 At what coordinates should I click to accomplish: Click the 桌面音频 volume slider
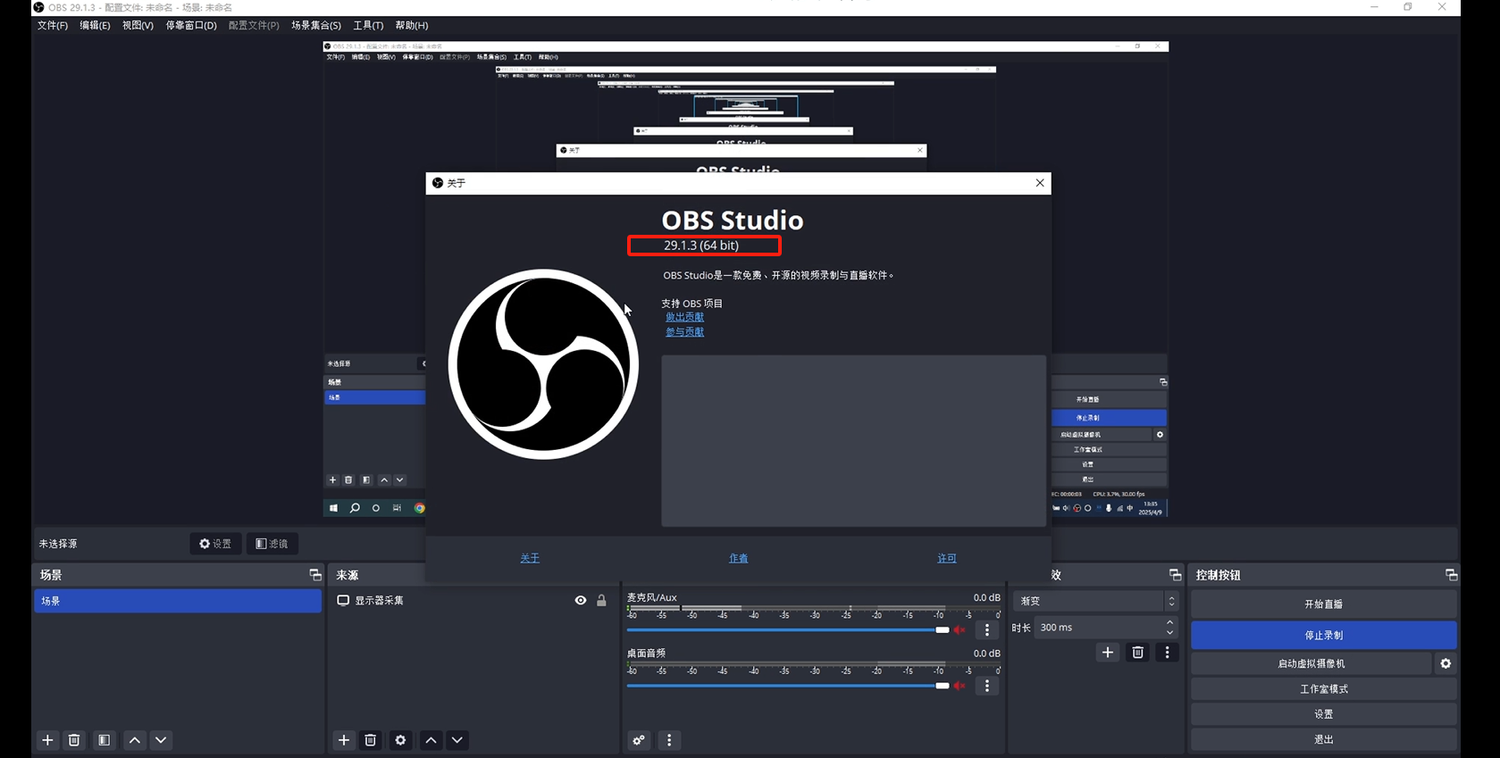click(788, 686)
